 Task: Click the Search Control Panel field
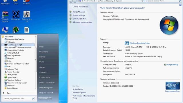(x=164, y=1)
